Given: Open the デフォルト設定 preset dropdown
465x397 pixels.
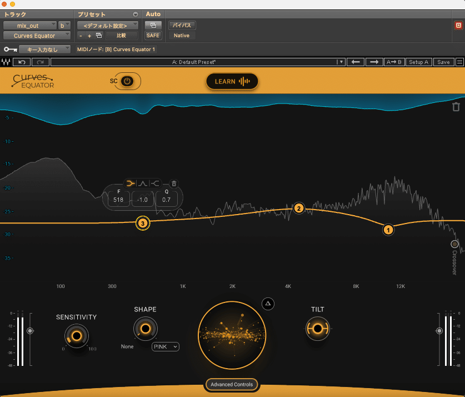Looking at the screenshot, I should point(108,26).
